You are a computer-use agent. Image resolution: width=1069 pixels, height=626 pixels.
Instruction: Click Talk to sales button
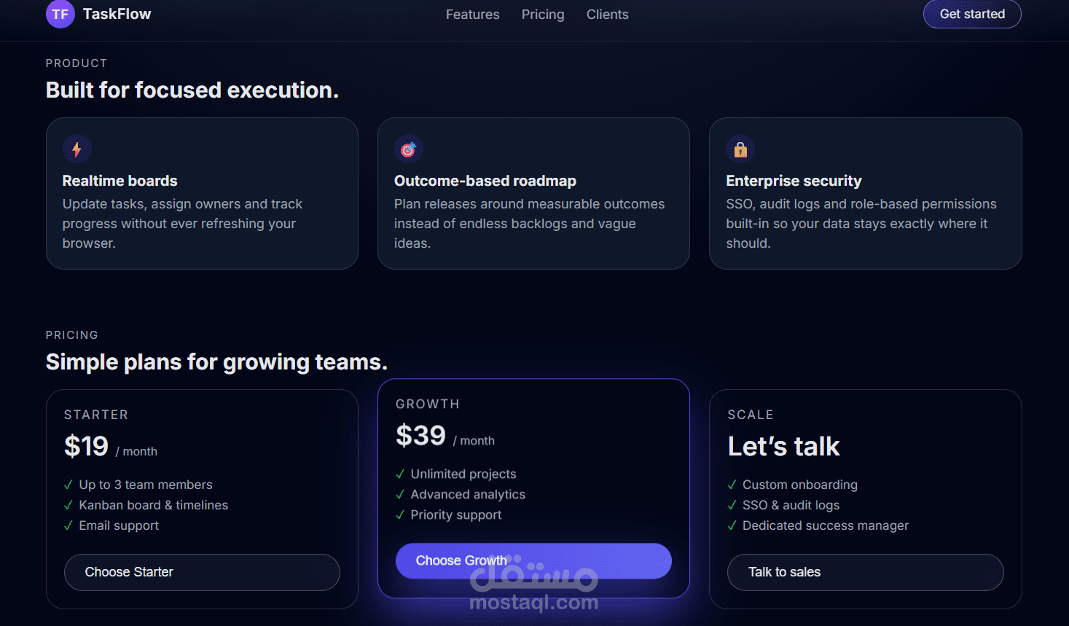[x=865, y=572]
